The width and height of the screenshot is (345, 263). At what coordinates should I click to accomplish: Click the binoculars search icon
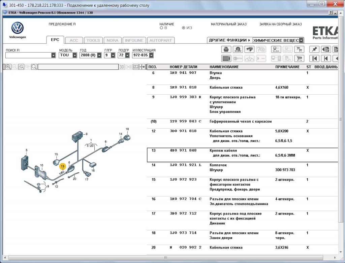[249, 49]
